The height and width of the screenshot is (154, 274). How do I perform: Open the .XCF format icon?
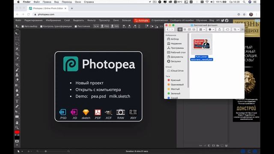coord(108,114)
